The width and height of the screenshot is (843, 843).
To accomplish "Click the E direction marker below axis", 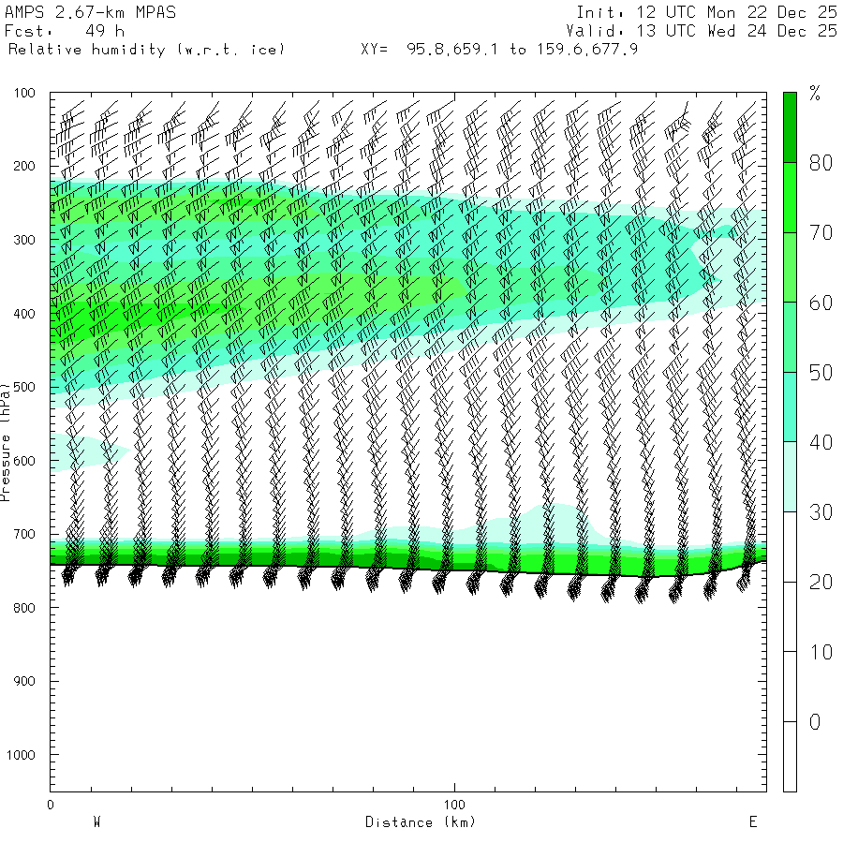I will [753, 821].
